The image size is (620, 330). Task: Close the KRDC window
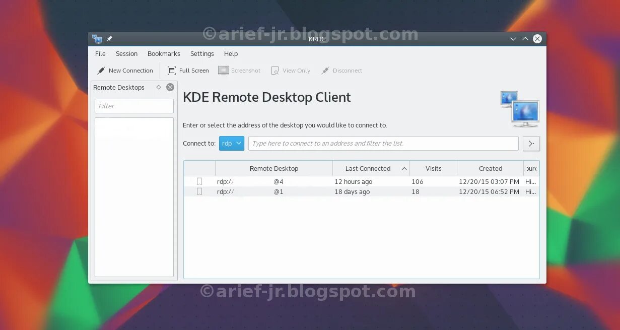pyautogui.click(x=537, y=39)
